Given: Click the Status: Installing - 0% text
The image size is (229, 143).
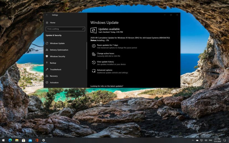Looking at the screenshot, I should click(x=100, y=40).
